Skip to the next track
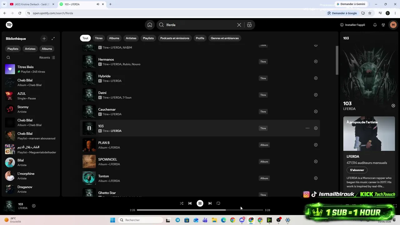The width and height of the screenshot is (400, 225). pos(210,203)
